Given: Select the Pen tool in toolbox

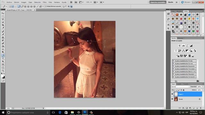Looking at the screenshot, I should coord(3,56).
